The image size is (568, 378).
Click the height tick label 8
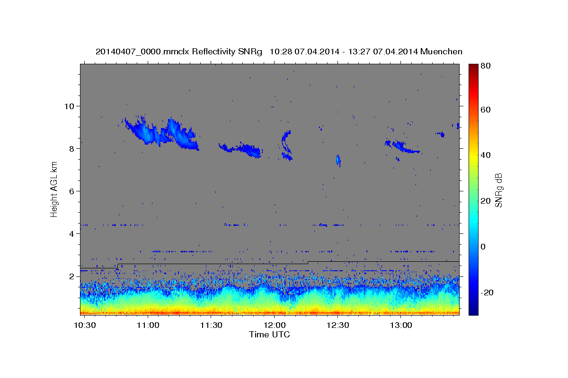72,148
